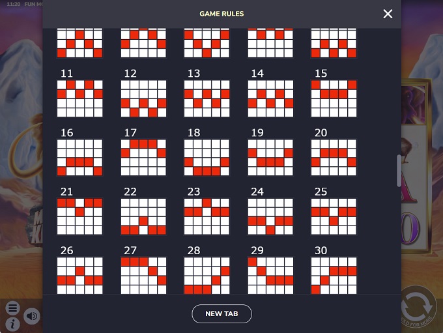This screenshot has width=443, height=333.
Task: Select the payline 11 diagram
Action: pos(79,98)
